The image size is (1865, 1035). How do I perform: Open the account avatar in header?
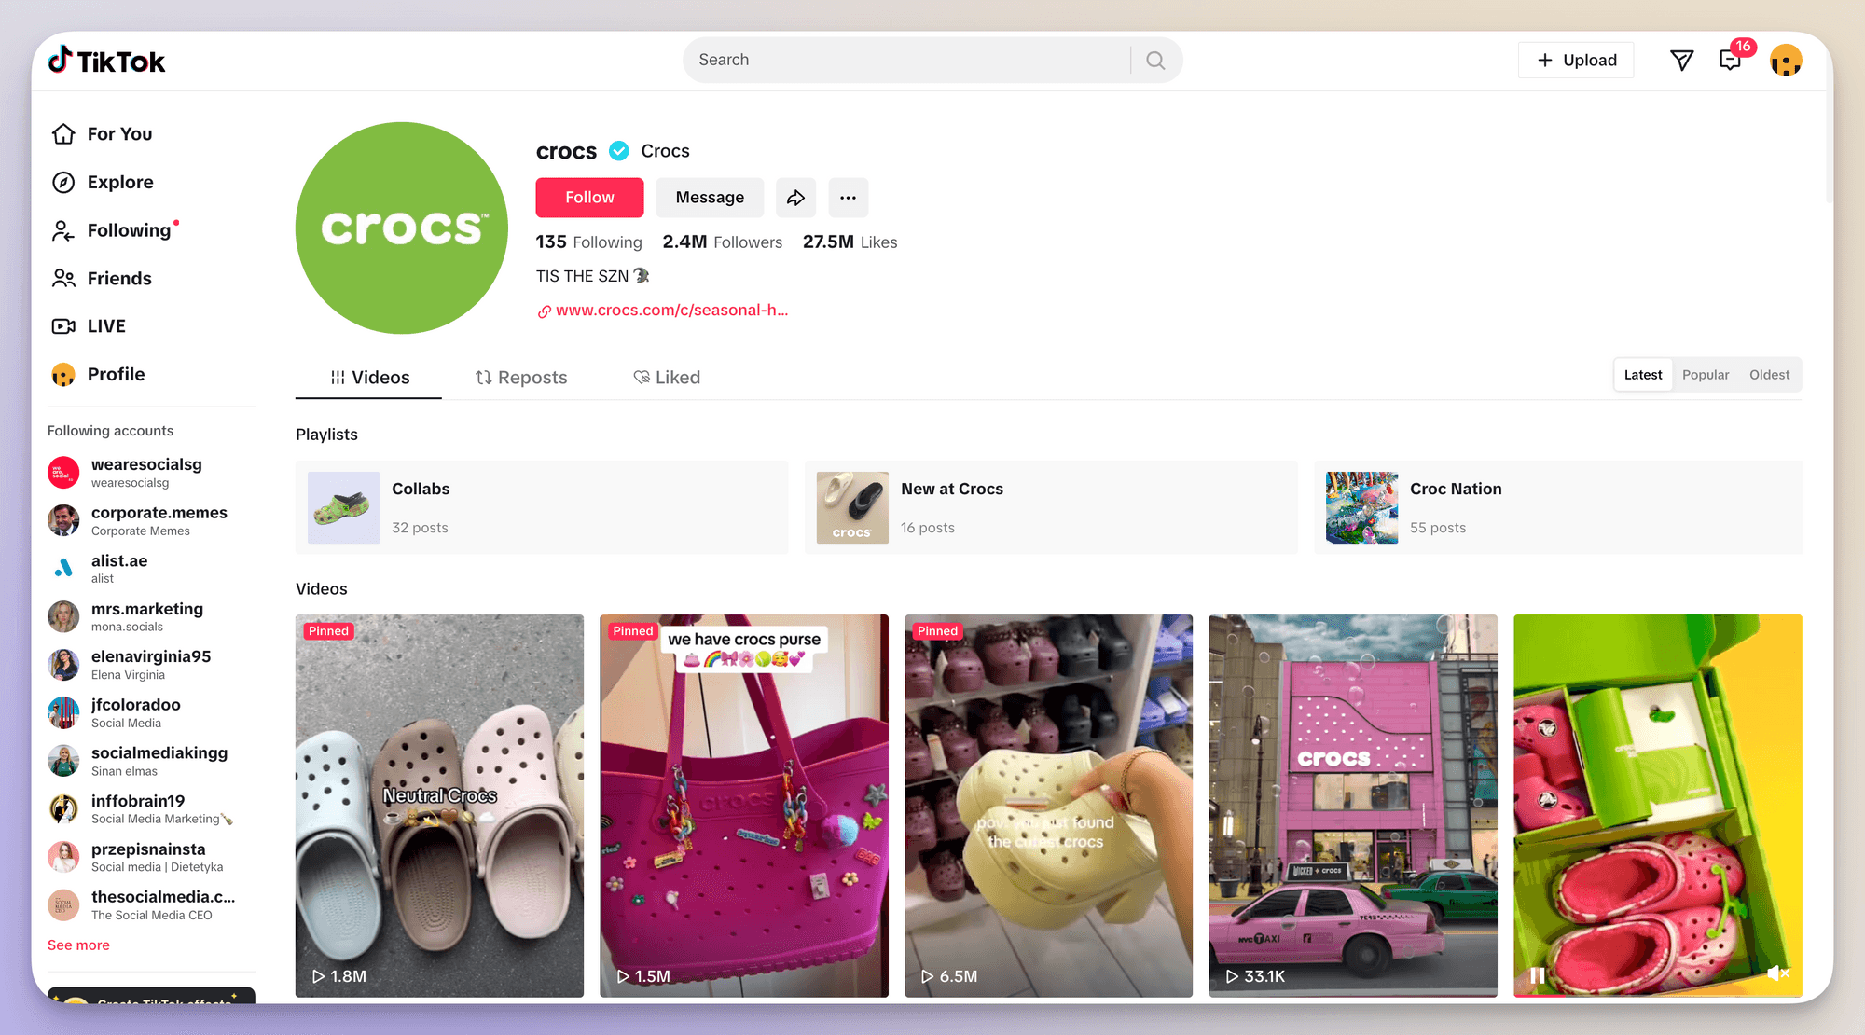pyautogui.click(x=1786, y=61)
